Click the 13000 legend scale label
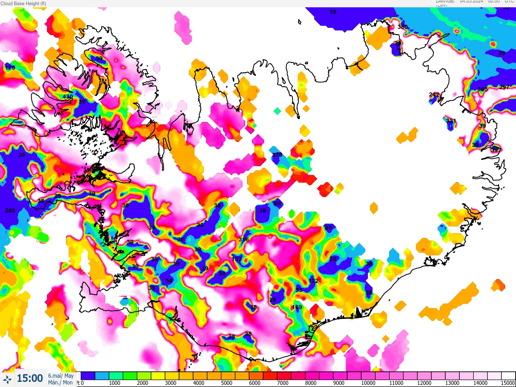516x387 pixels. (x=452, y=383)
